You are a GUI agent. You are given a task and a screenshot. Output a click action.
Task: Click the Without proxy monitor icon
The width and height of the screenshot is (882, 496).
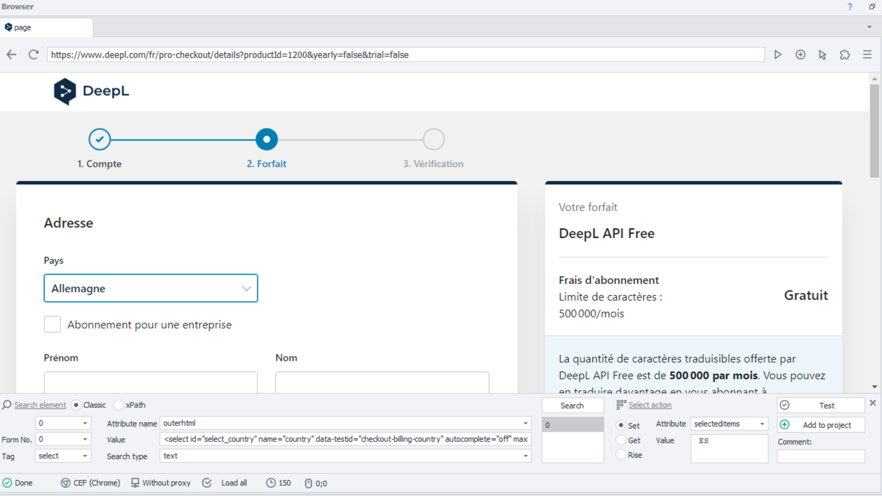point(135,483)
